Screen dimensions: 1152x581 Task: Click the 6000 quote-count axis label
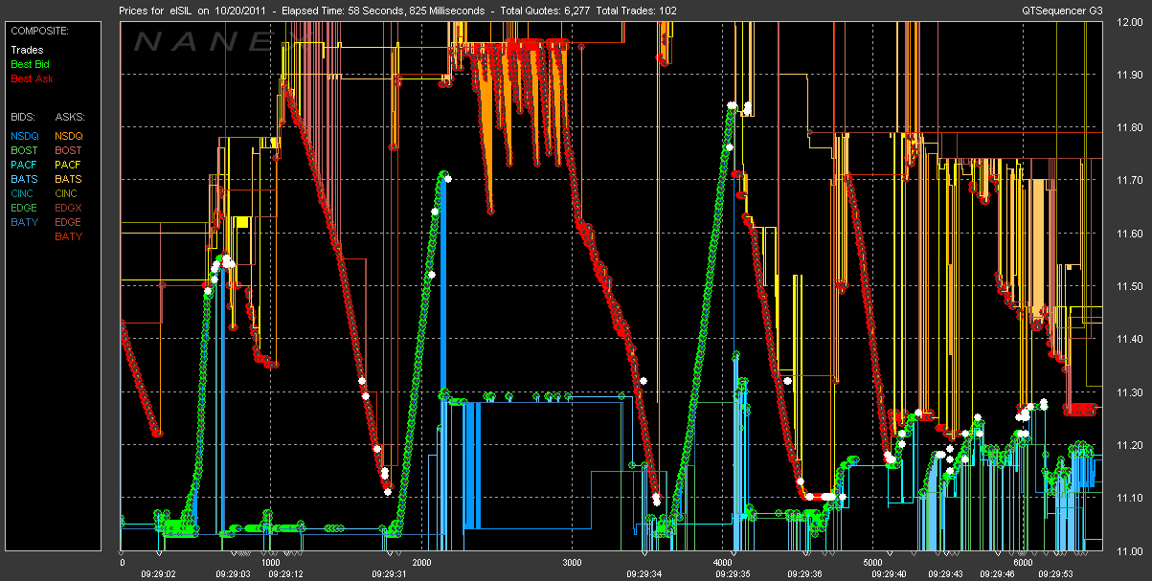click(1023, 563)
